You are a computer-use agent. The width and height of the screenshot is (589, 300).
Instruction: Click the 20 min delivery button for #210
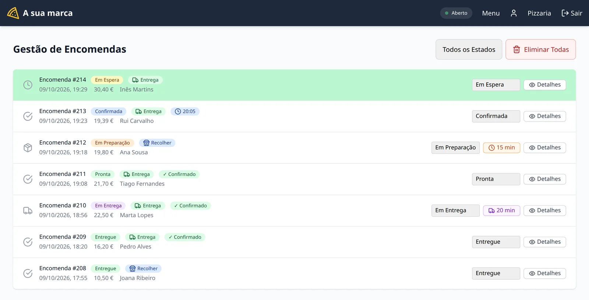click(x=501, y=210)
